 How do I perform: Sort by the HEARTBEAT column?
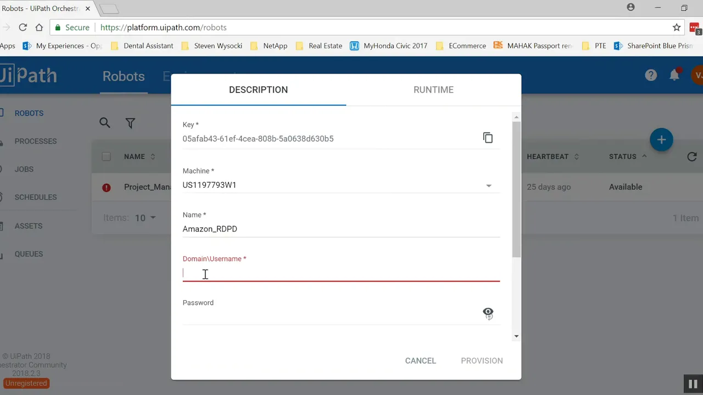coord(553,156)
